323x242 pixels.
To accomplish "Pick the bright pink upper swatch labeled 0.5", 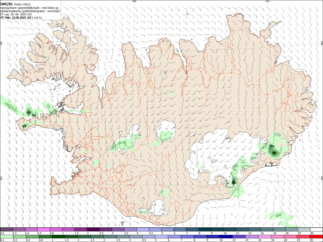I will coord(43,230).
